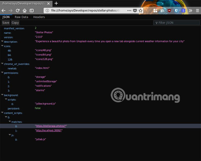The width and height of the screenshot is (201, 161).
Task: Collapse the permissions node
Action: point(2,72)
